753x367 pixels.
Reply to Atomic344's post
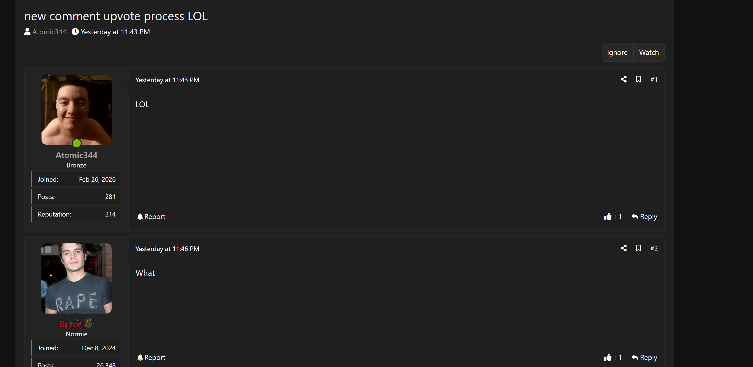pos(644,217)
